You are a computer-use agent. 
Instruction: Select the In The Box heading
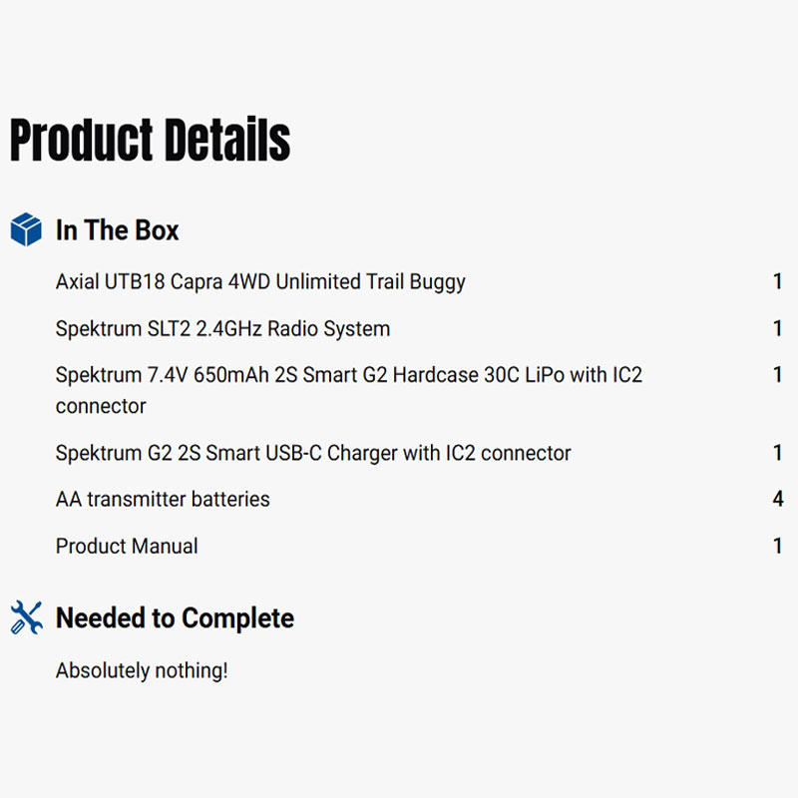click(x=117, y=230)
